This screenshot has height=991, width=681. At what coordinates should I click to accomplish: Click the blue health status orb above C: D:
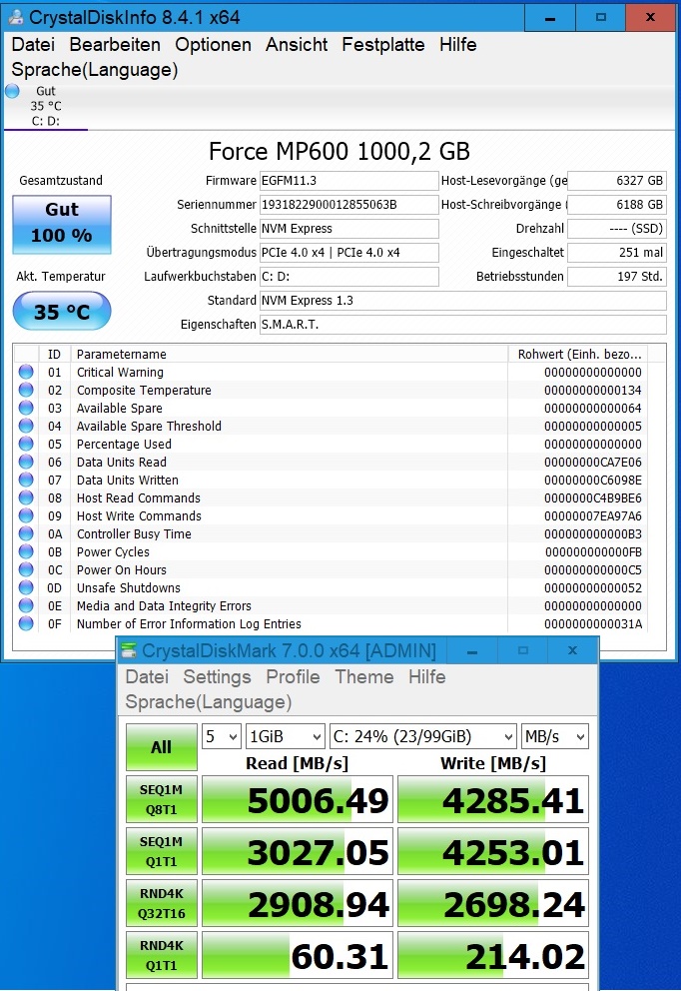13,91
